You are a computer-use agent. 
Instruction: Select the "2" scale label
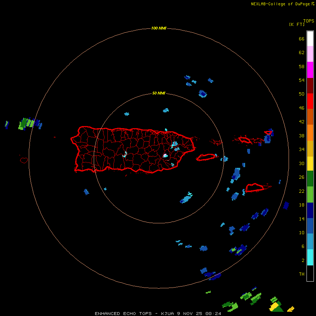[x=303, y=260]
